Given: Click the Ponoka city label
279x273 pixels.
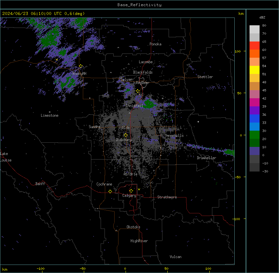Looking at the screenshot, I should click(155, 44).
